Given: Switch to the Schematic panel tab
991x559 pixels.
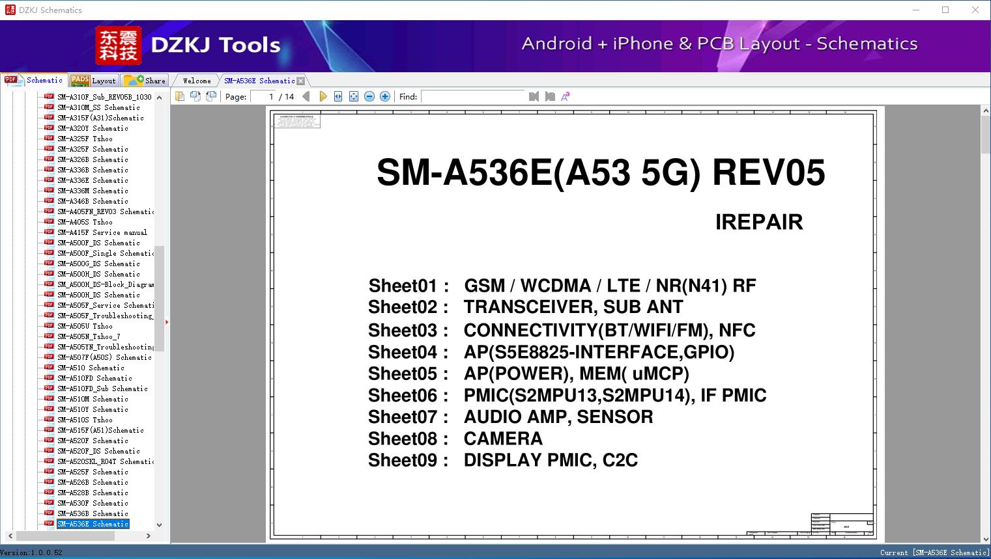Looking at the screenshot, I should (x=34, y=80).
